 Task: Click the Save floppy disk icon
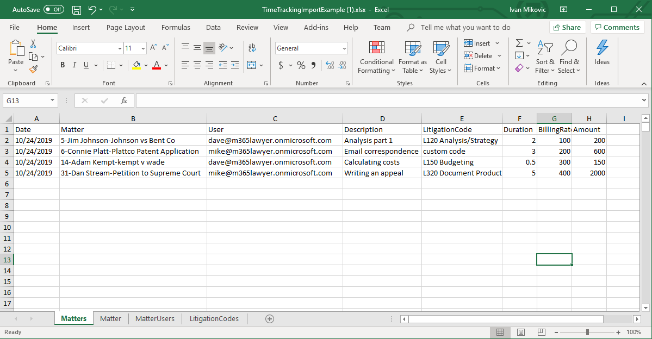pyautogui.click(x=77, y=10)
